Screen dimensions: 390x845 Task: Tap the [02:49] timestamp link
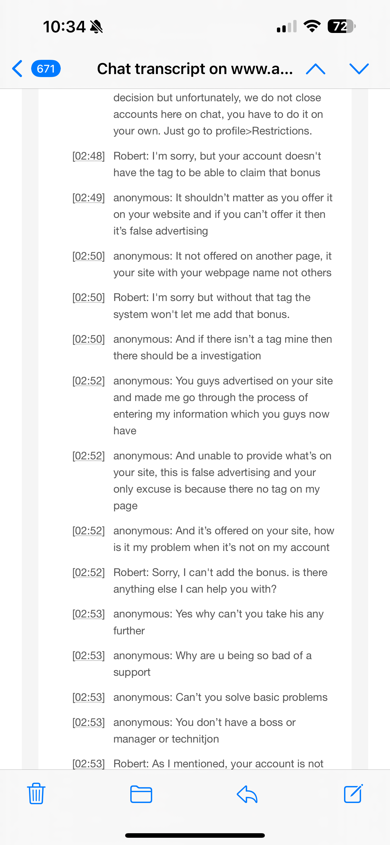click(x=89, y=198)
